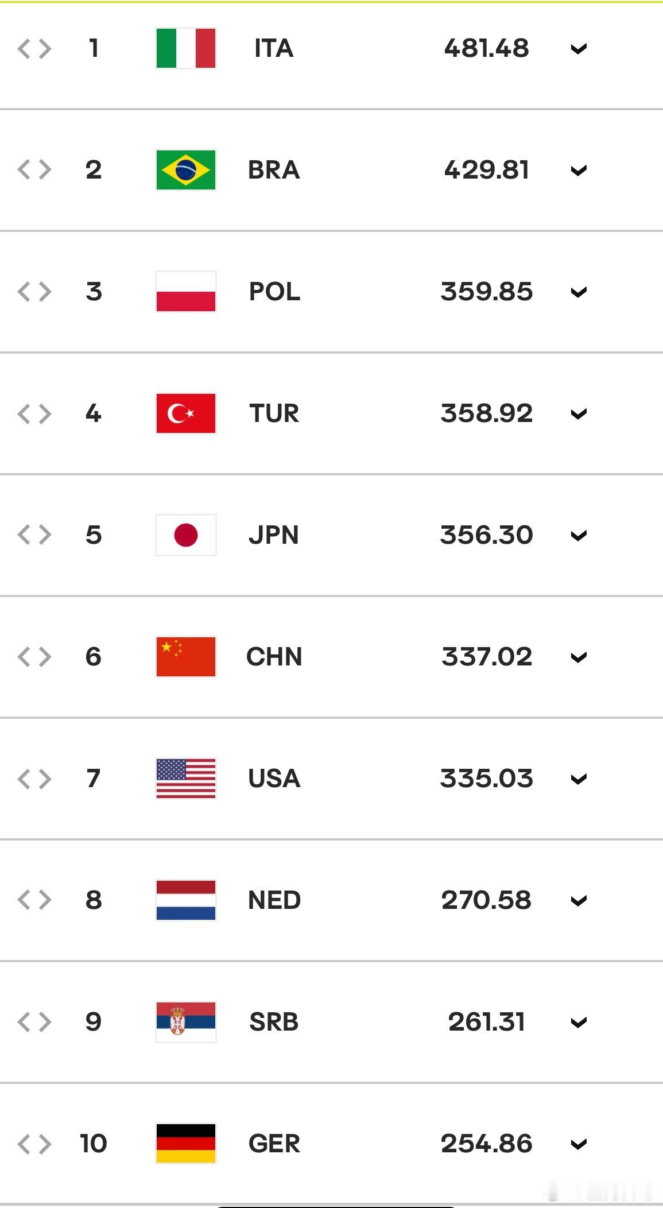Select the Poland flag icon
The height and width of the screenshot is (1208, 663).
(185, 292)
